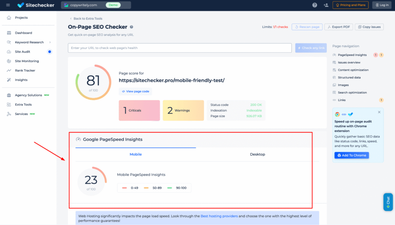
Task: Click the Keyword Research icon
Action: point(9,42)
